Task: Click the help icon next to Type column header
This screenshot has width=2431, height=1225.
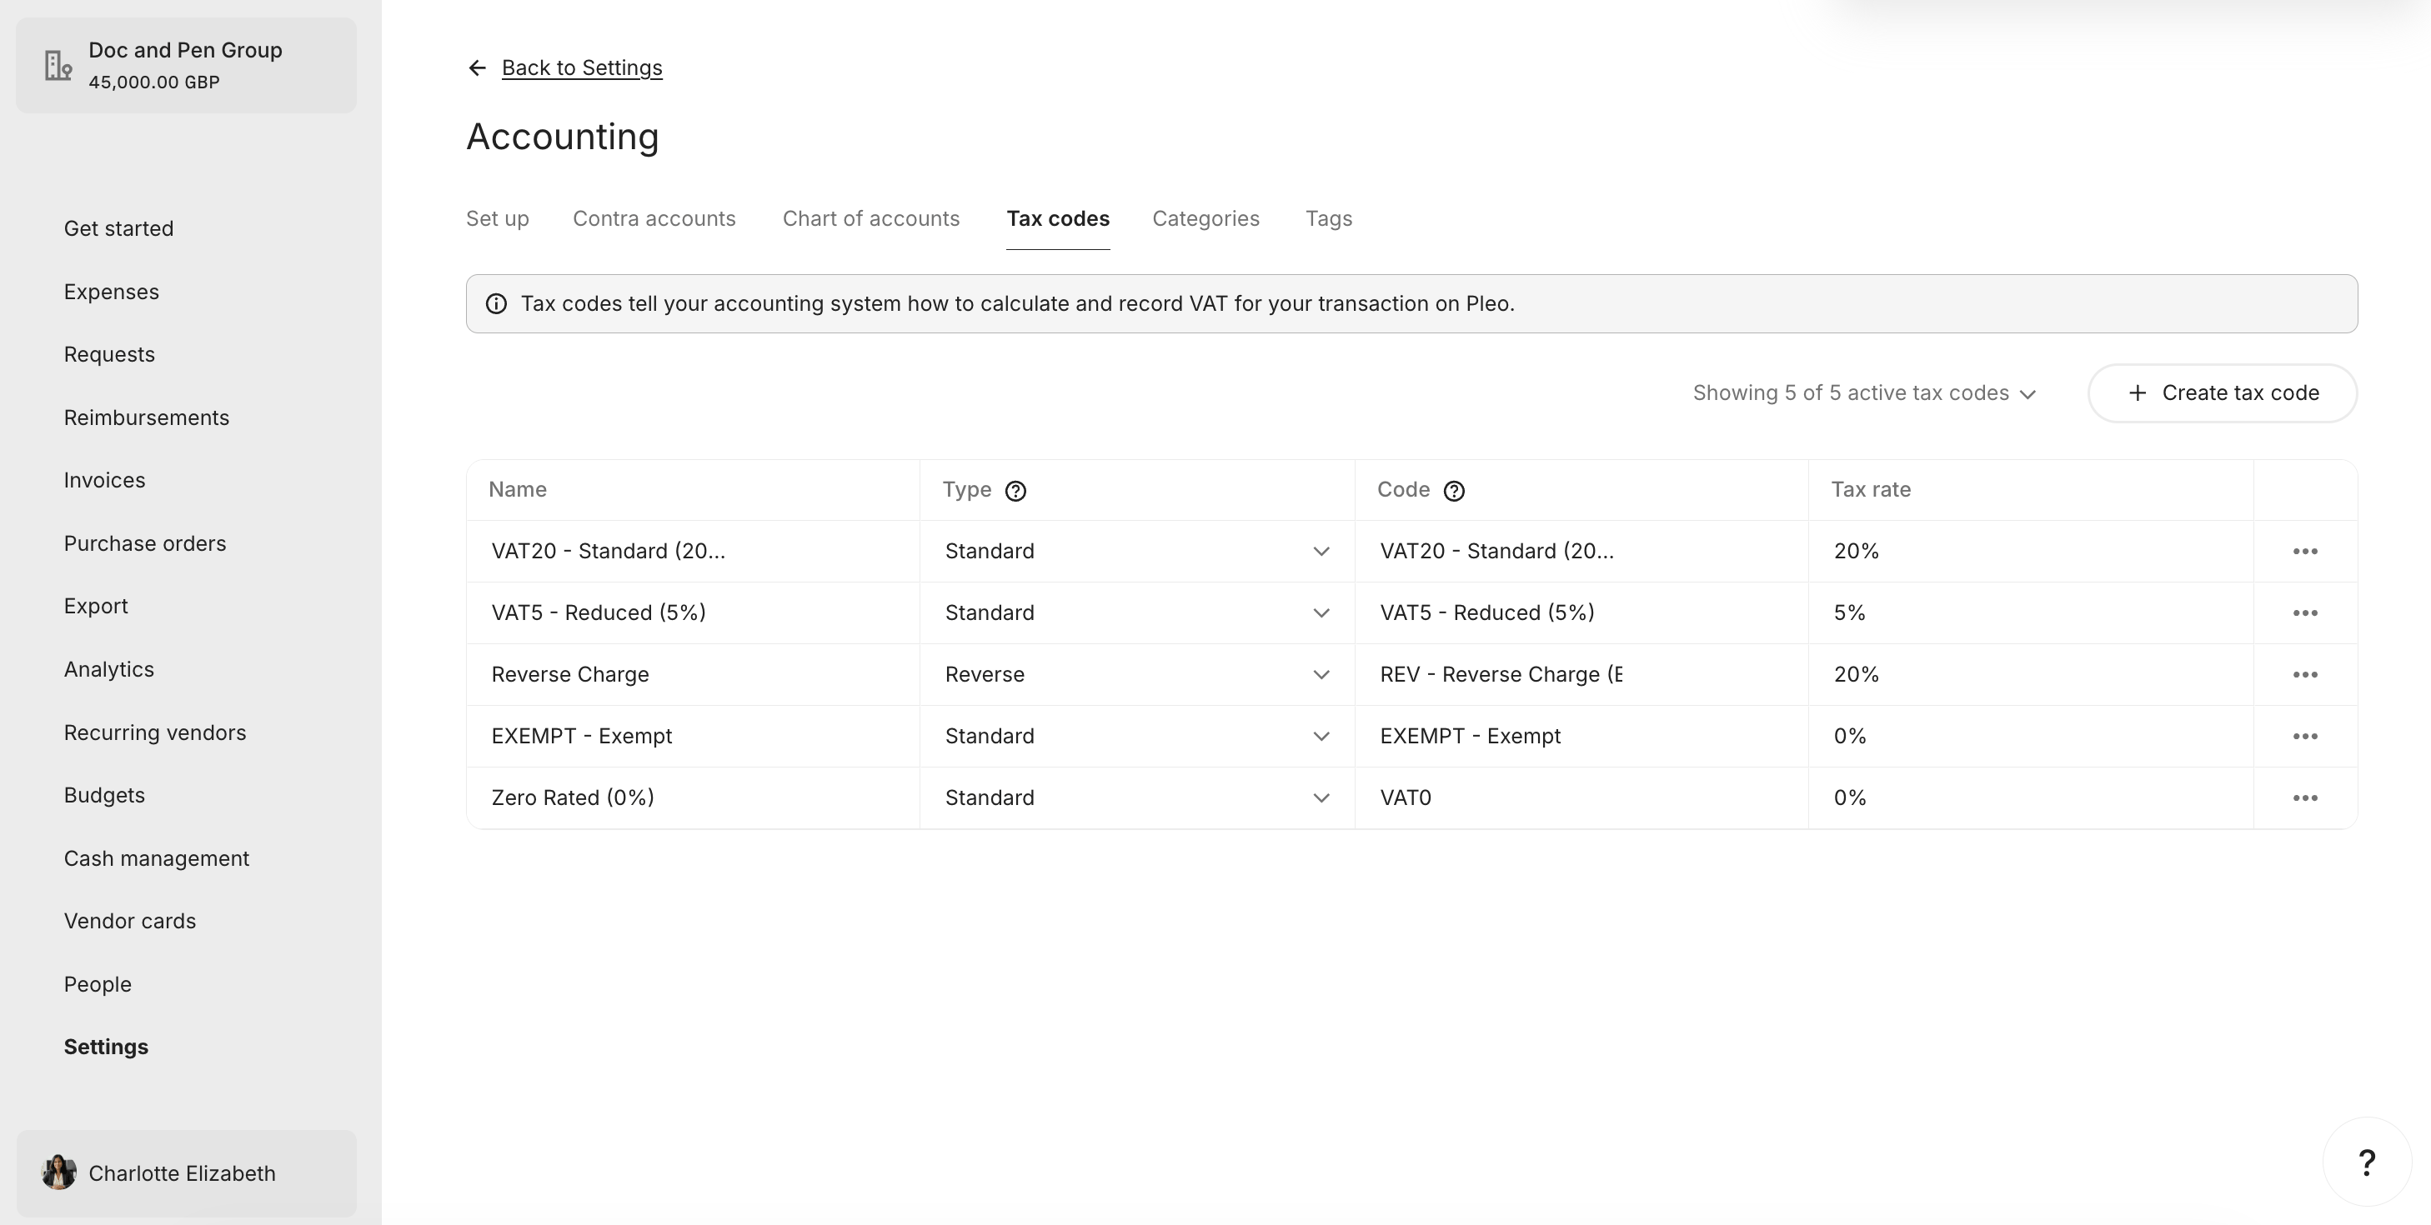Action: click(x=1015, y=490)
